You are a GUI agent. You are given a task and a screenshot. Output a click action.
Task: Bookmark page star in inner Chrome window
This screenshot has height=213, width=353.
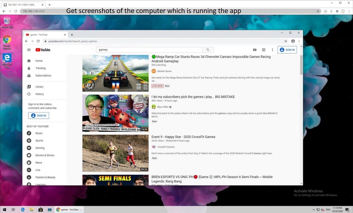point(286,41)
